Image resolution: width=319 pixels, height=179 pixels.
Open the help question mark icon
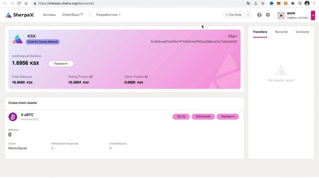coord(259,15)
